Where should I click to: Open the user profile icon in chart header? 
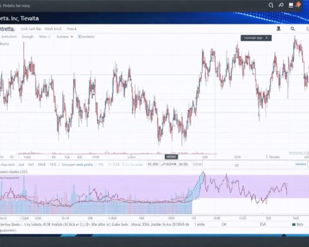point(279,28)
